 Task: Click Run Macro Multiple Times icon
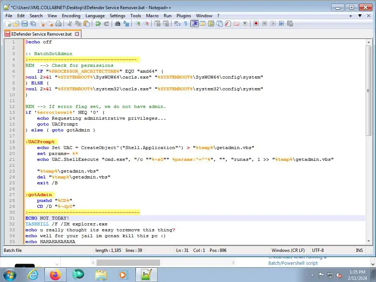coord(282,23)
